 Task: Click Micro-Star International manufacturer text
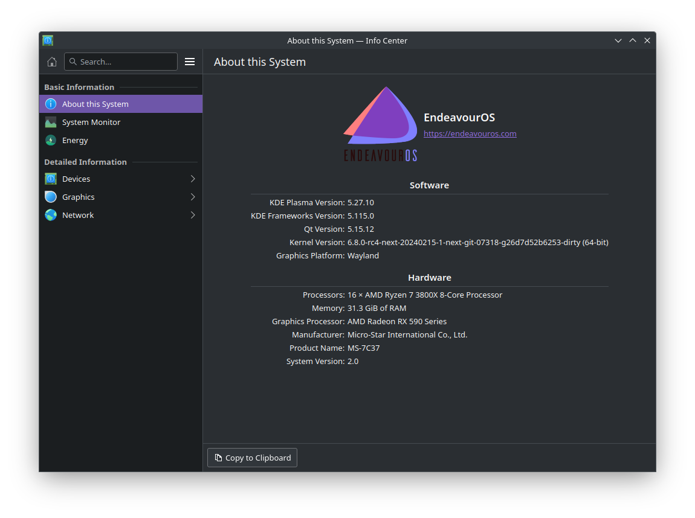click(x=407, y=334)
